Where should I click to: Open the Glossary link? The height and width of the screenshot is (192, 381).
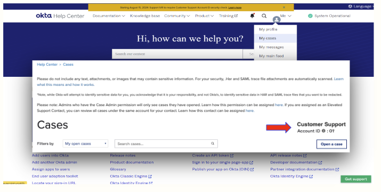point(118,169)
